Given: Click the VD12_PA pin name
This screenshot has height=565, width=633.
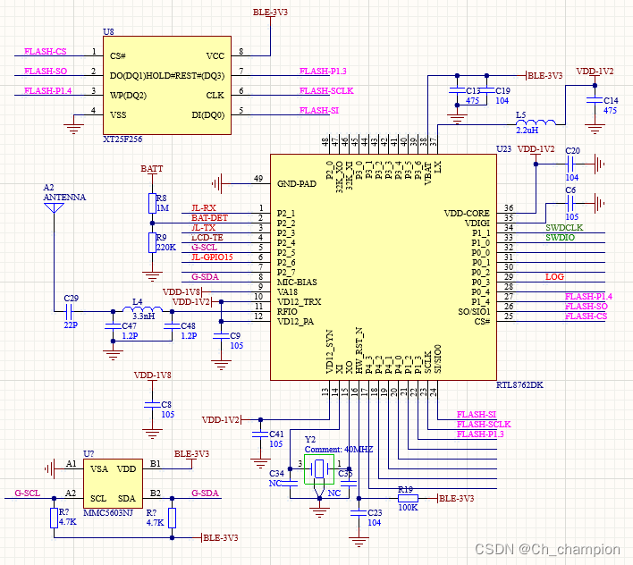Looking at the screenshot, I should point(296,322).
